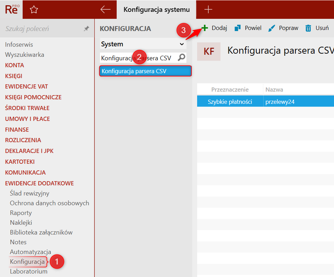Click the Popraw button label
Screen dimensions: 334x277
pos(289,28)
